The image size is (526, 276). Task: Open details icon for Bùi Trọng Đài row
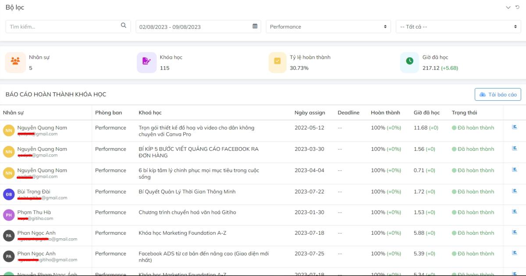coord(515,191)
